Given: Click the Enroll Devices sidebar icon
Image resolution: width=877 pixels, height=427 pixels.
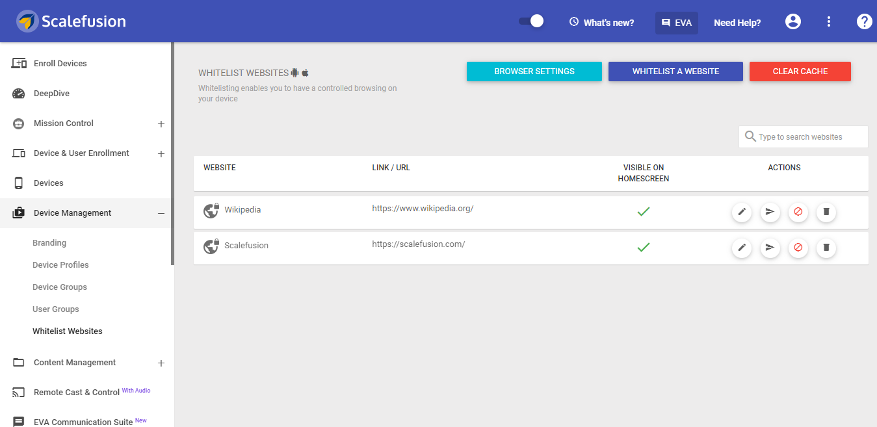Looking at the screenshot, I should tap(19, 63).
